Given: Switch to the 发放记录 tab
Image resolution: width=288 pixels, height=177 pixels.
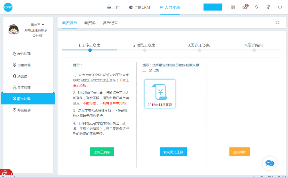Looking at the screenshot, I should pyautogui.click(x=110, y=23).
